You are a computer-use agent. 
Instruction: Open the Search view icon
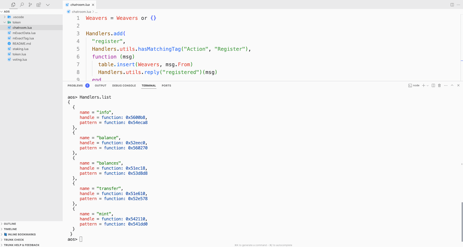[22, 5]
